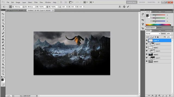The width and height of the screenshot is (174, 97).
Task: Select the Lasso tool
Action: (x=3, y=20)
